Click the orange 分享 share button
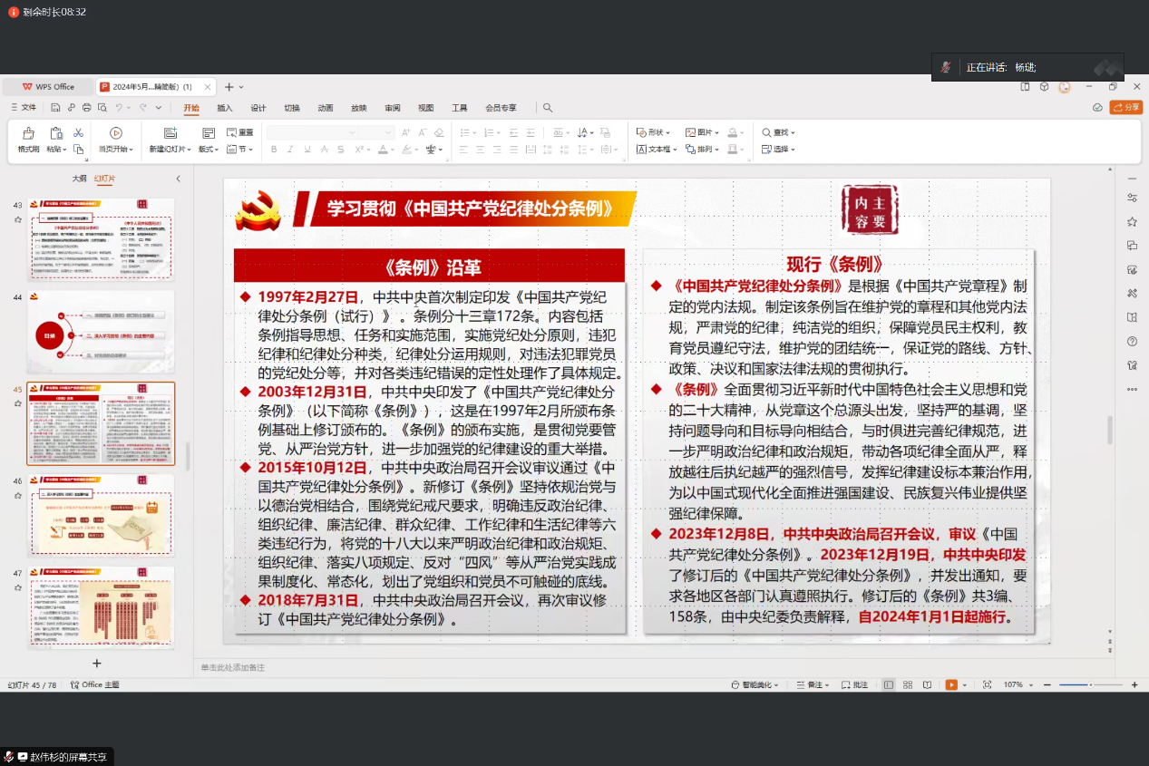1149x766 pixels. click(x=1126, y=107)
